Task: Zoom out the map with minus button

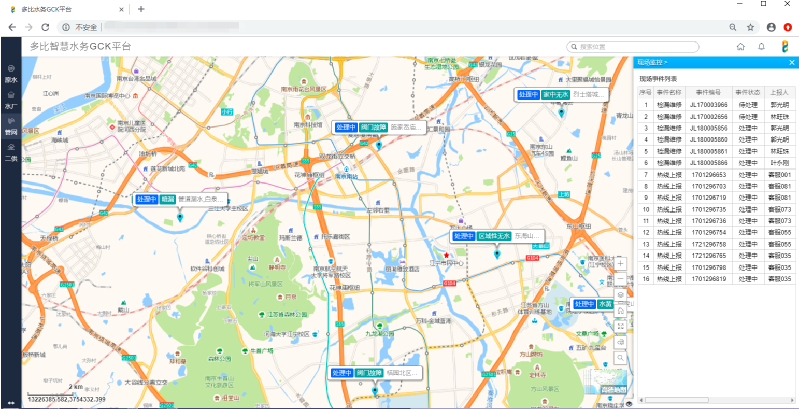Action: (621, 279)
